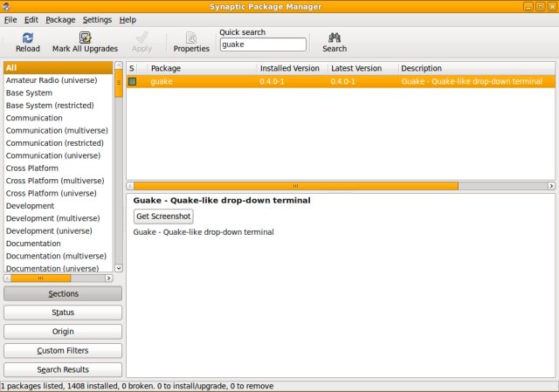Click the sections list scroll up arrow
This screenshot has height=392, width=559.
click(119, 65)
